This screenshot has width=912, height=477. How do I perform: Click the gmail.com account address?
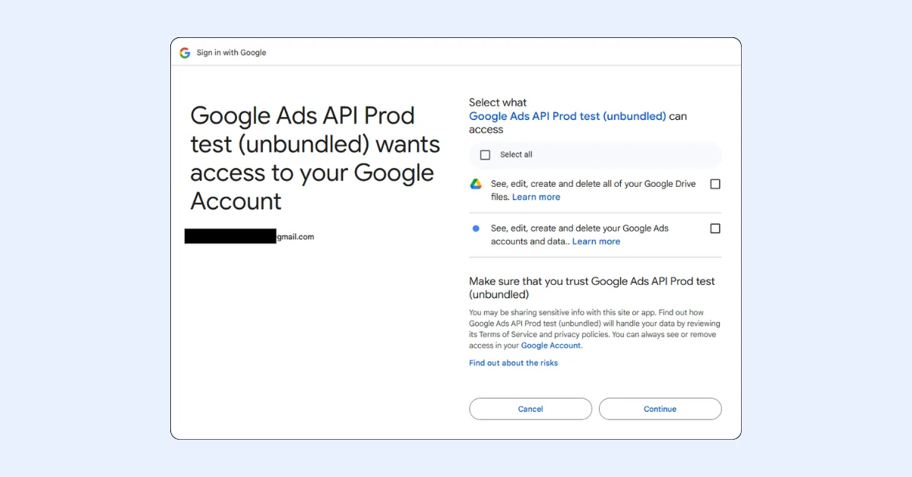point(249,236)
